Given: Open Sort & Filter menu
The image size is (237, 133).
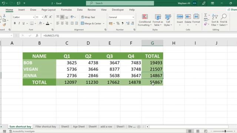Looking at the screenshot, I should click(215, 20).
